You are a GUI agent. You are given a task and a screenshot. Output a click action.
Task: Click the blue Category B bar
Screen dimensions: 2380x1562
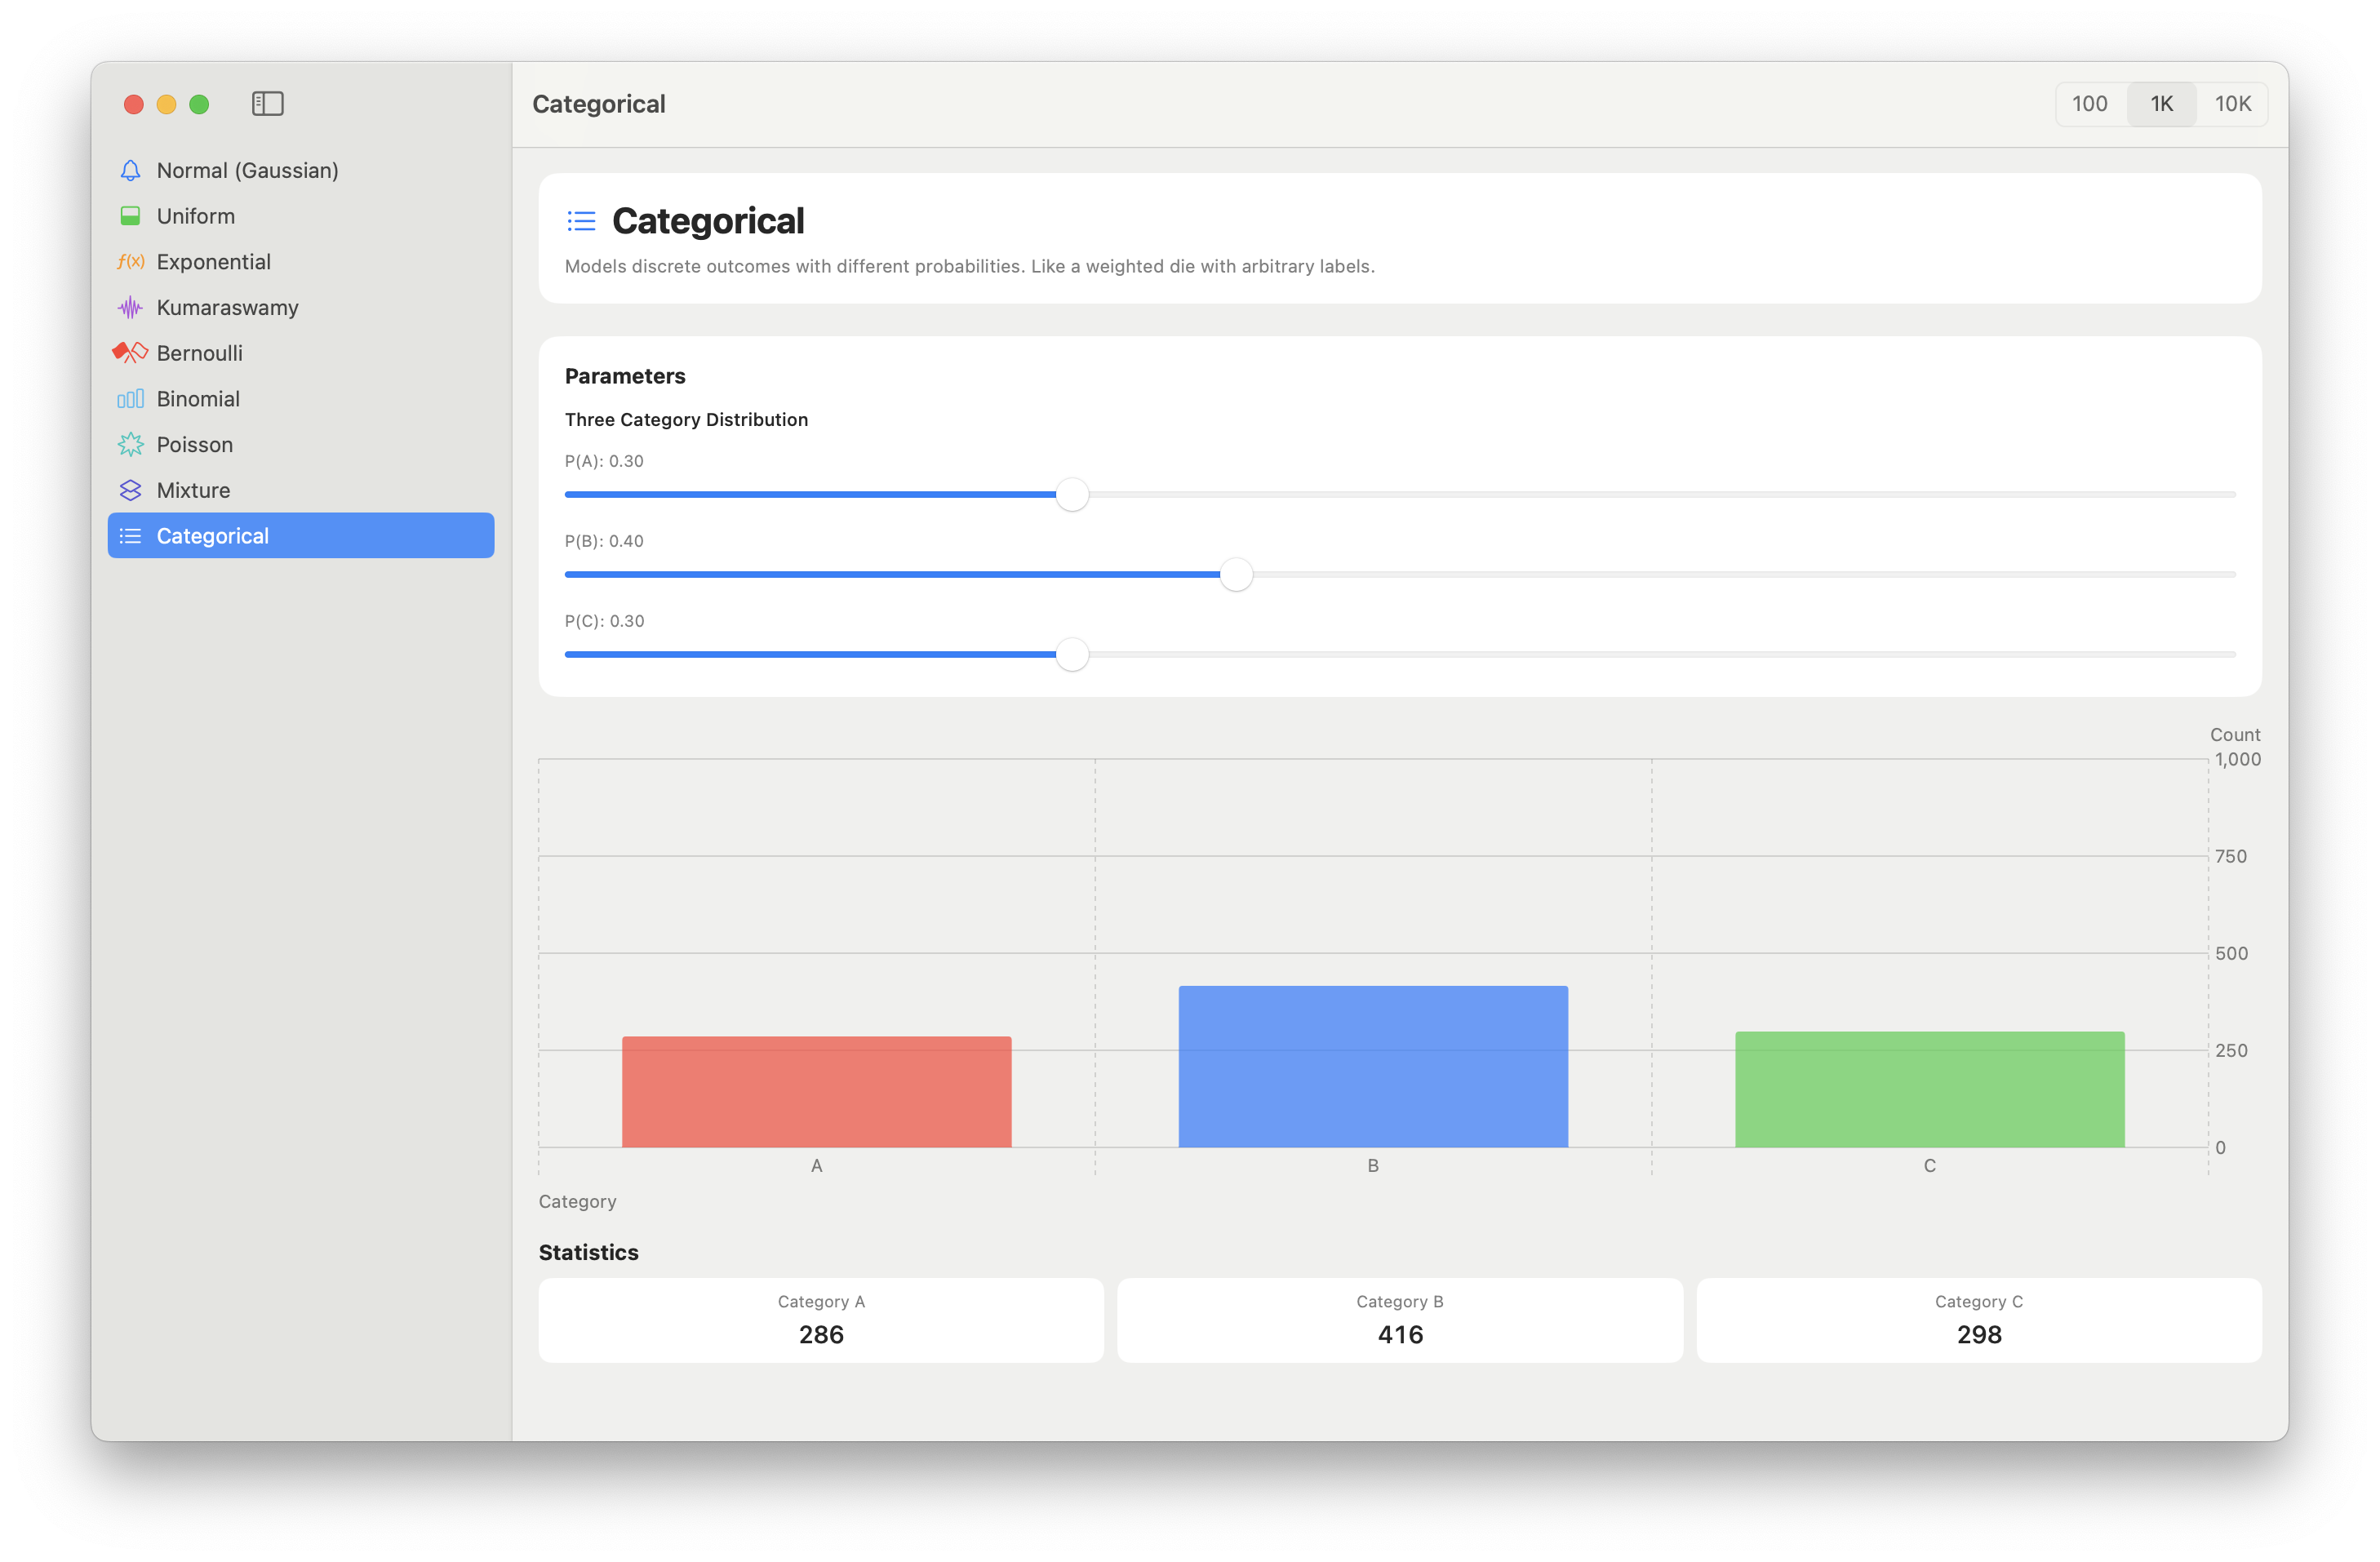[x=1372, y=1067]
